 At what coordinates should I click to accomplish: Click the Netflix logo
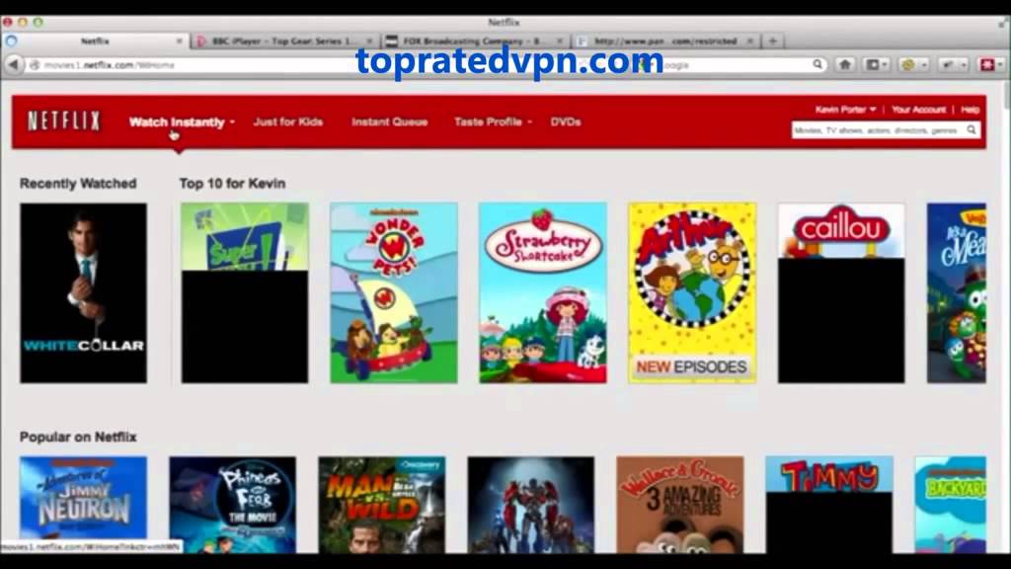(64, 122)
